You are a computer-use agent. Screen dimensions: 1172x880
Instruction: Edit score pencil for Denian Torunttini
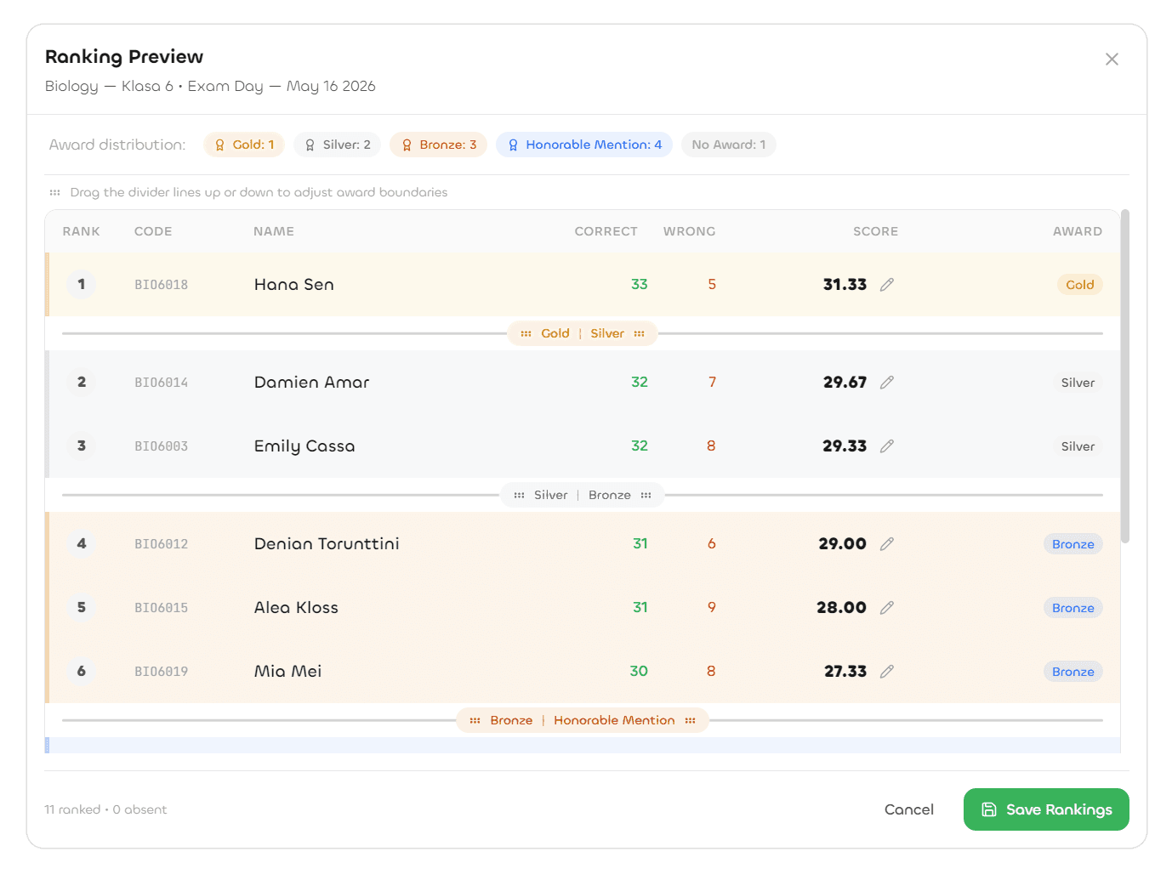tap(887, 544)
